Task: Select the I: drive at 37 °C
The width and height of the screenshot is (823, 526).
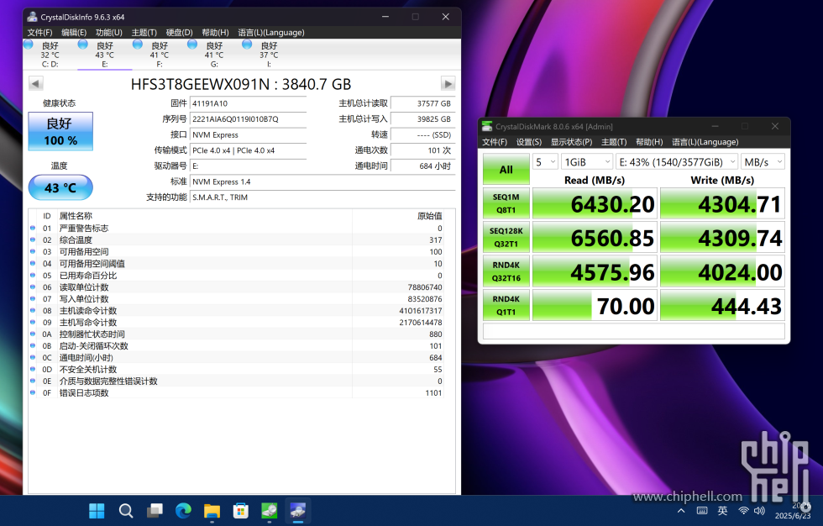Action: 269,55
